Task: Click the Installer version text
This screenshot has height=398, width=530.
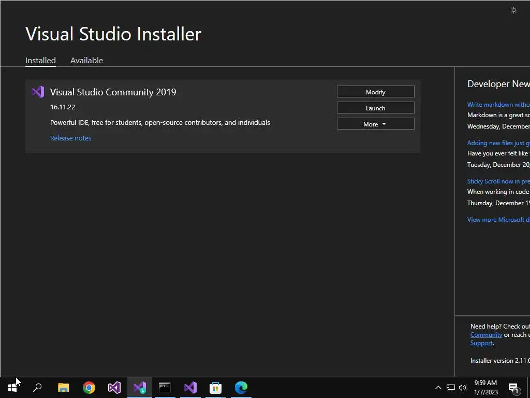Action: point(500,361)
